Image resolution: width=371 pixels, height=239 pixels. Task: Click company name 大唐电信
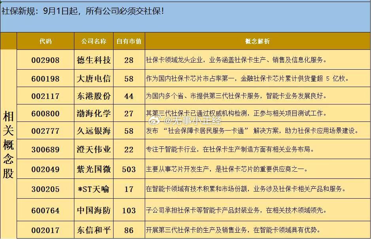click(94, 79)
